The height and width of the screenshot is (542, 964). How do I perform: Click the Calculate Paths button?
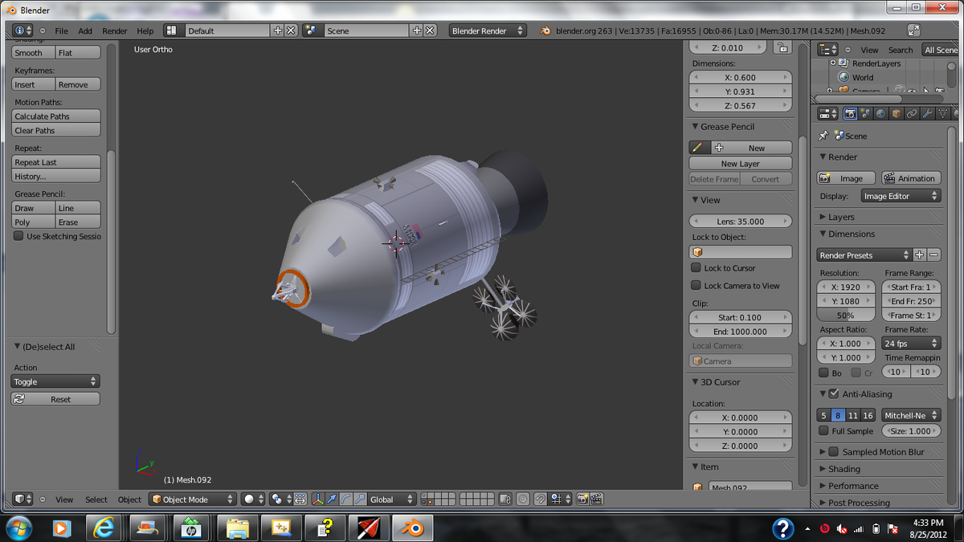coord(55,116)
